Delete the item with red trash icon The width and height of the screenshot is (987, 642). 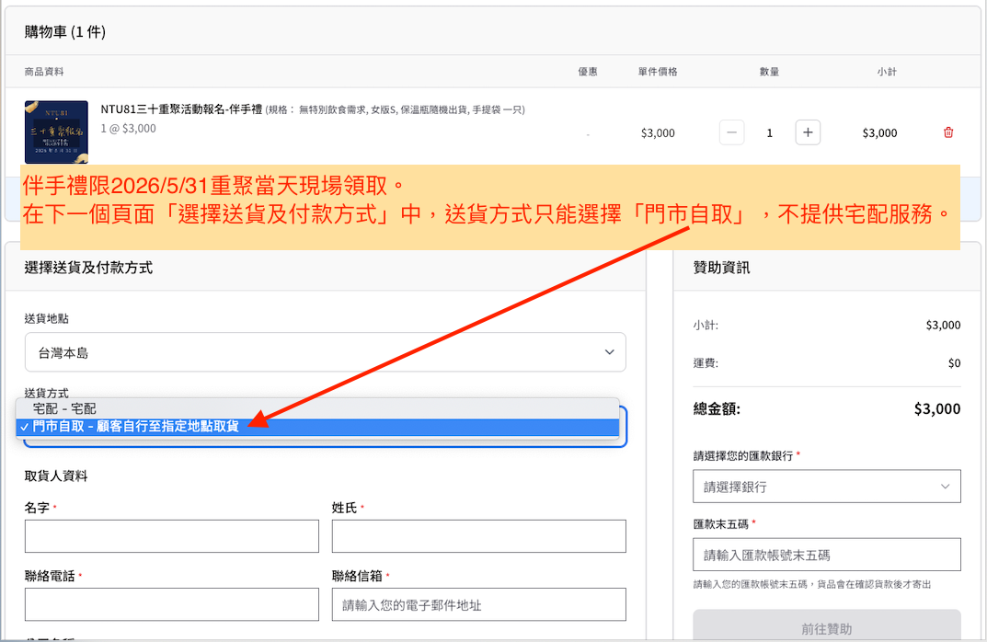pyautogui.click(x=948, y=132)
